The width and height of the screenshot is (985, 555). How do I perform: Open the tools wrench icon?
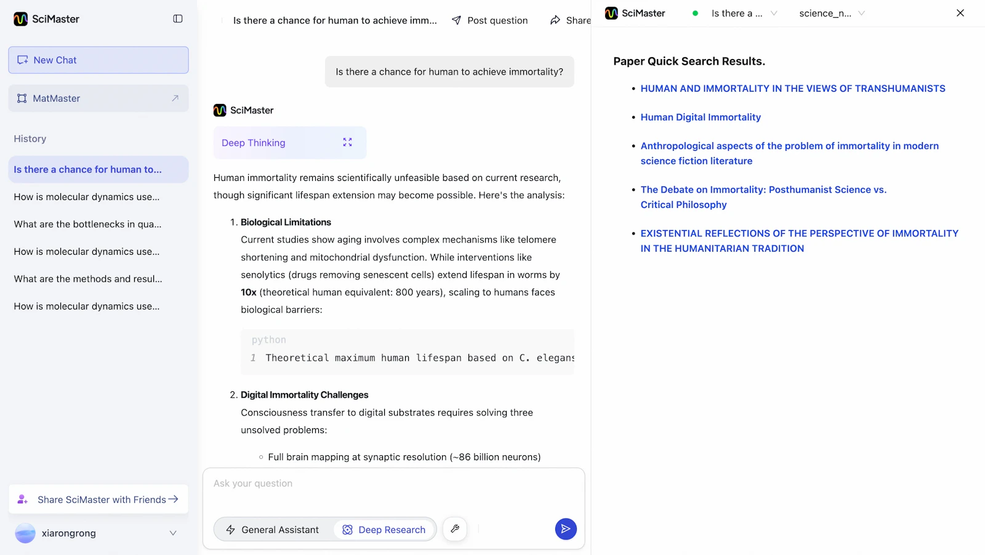click(x=455, y=529)
